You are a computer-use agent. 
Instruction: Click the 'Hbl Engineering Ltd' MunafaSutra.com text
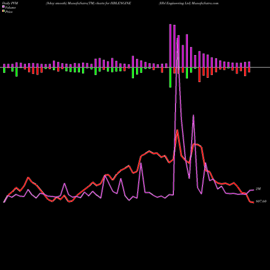[188, 3]
